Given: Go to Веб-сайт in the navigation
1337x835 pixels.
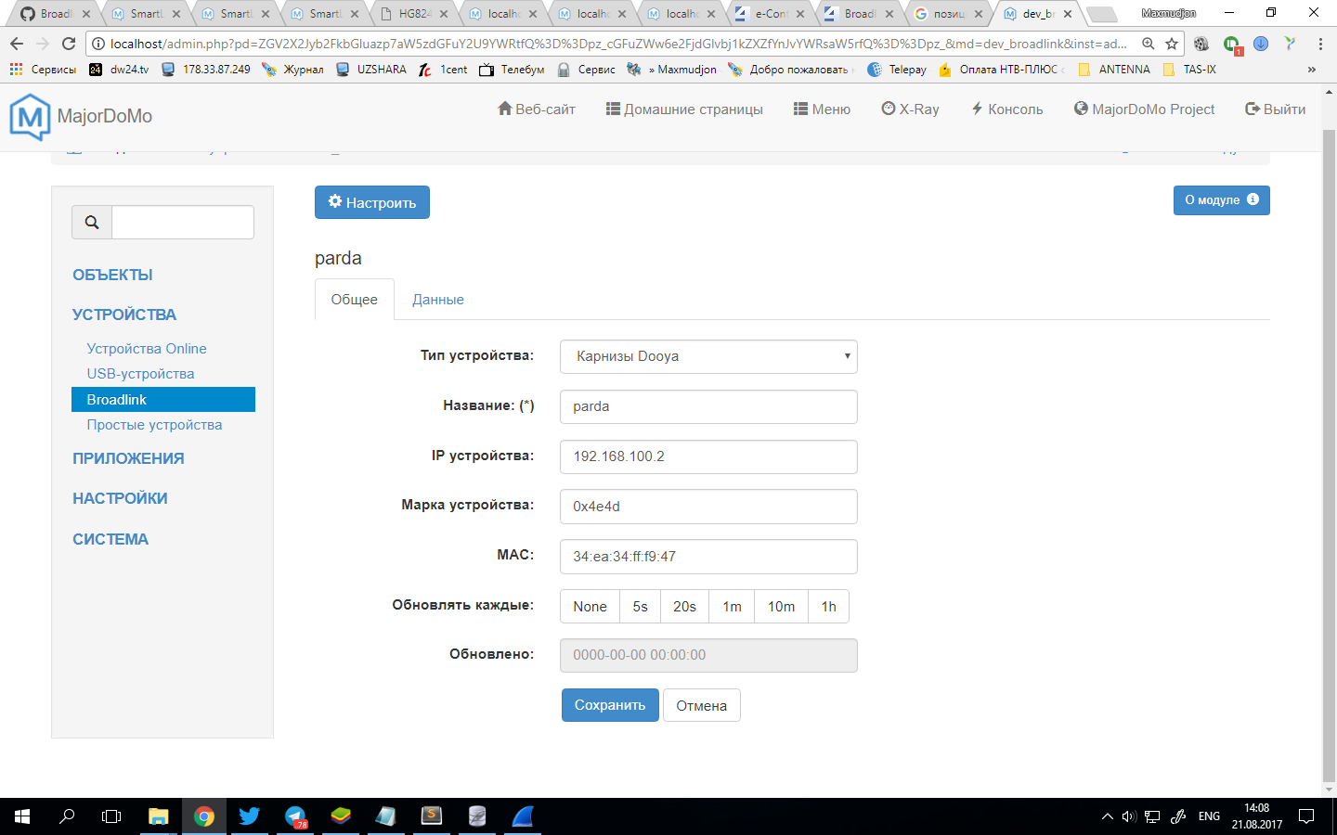Looking at the screenshot, I should [x=537, y=109].
